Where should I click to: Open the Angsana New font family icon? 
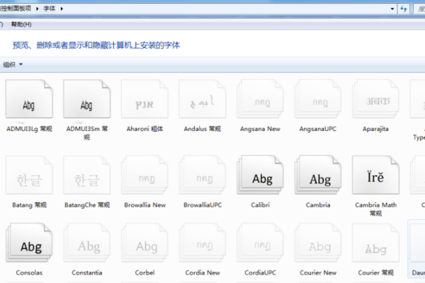[260, 99]
